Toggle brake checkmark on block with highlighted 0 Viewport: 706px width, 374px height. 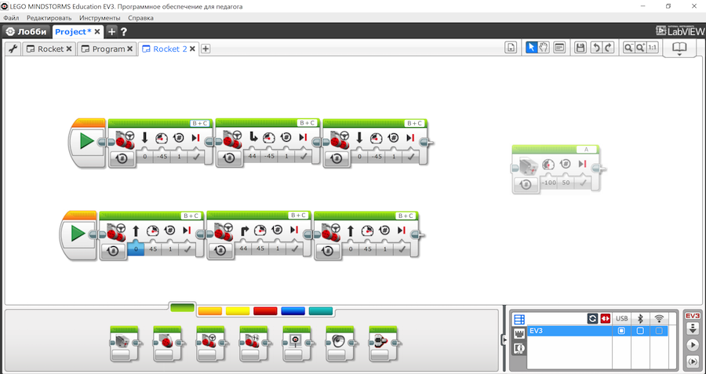187,249
